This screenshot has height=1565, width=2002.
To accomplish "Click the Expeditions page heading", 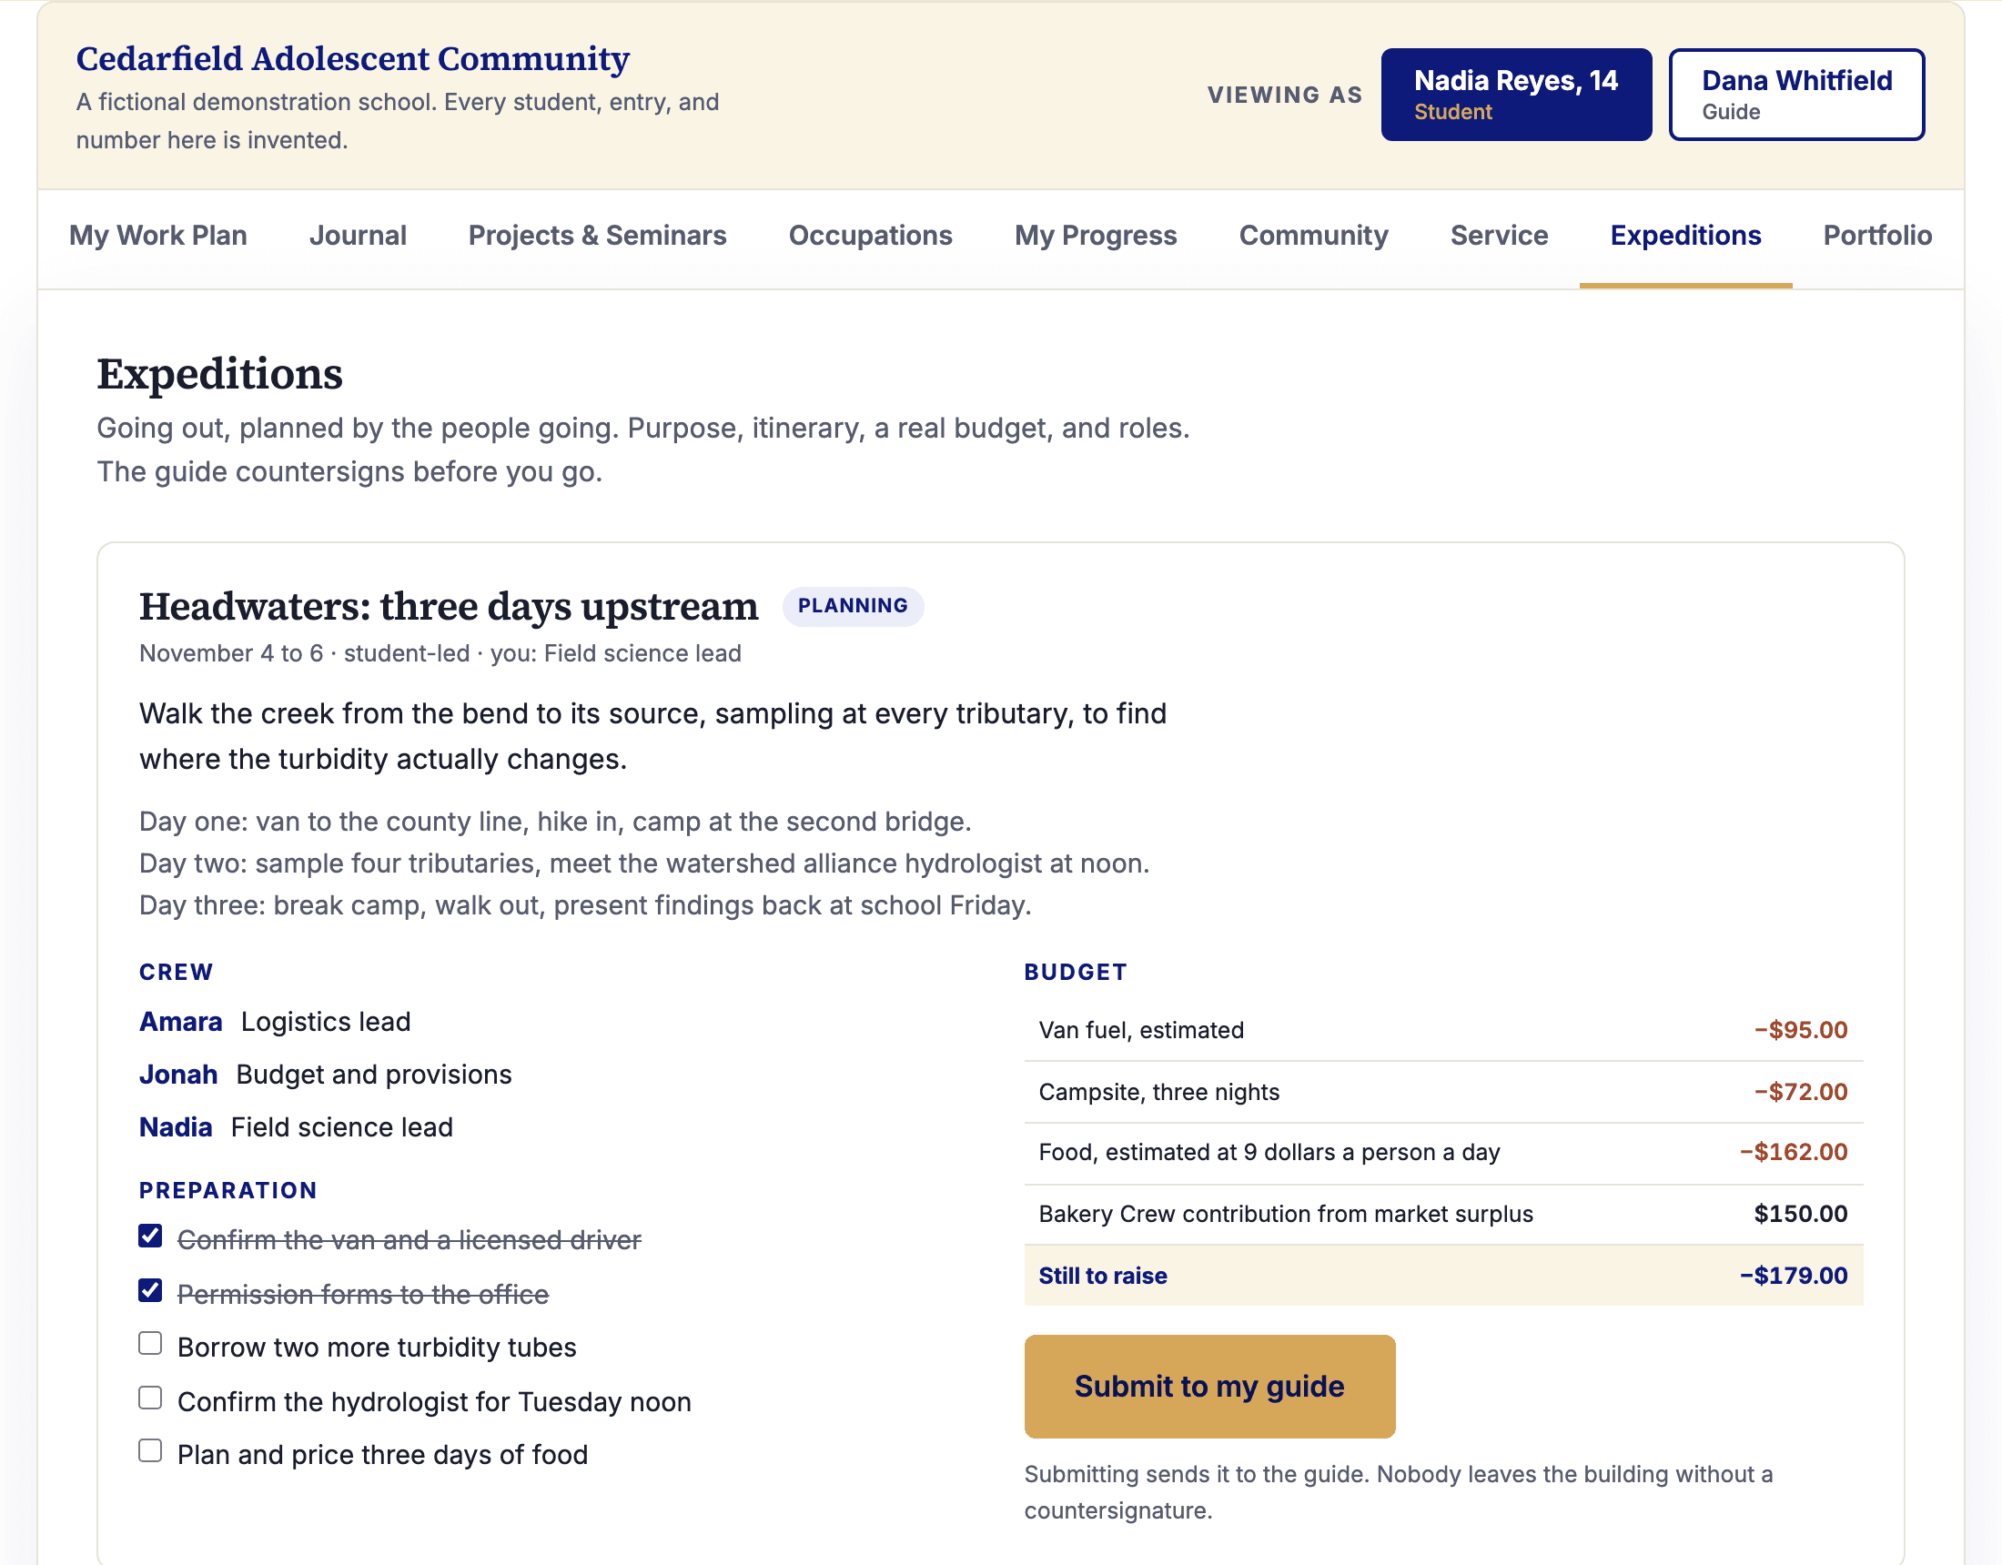I will (220, 374).
